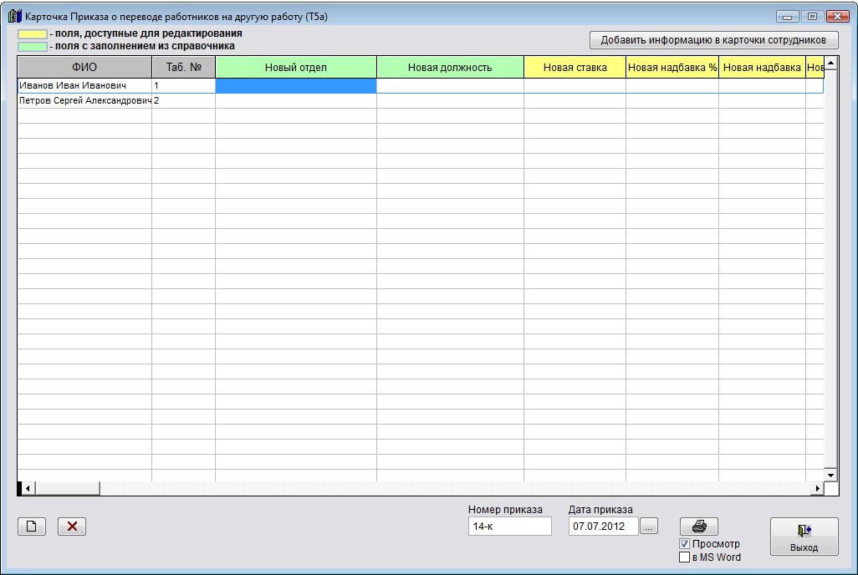Screen dimensions: 858x575
Task: Click the Выход exit button
Action: pyautogui.click(x=804, y=537)
